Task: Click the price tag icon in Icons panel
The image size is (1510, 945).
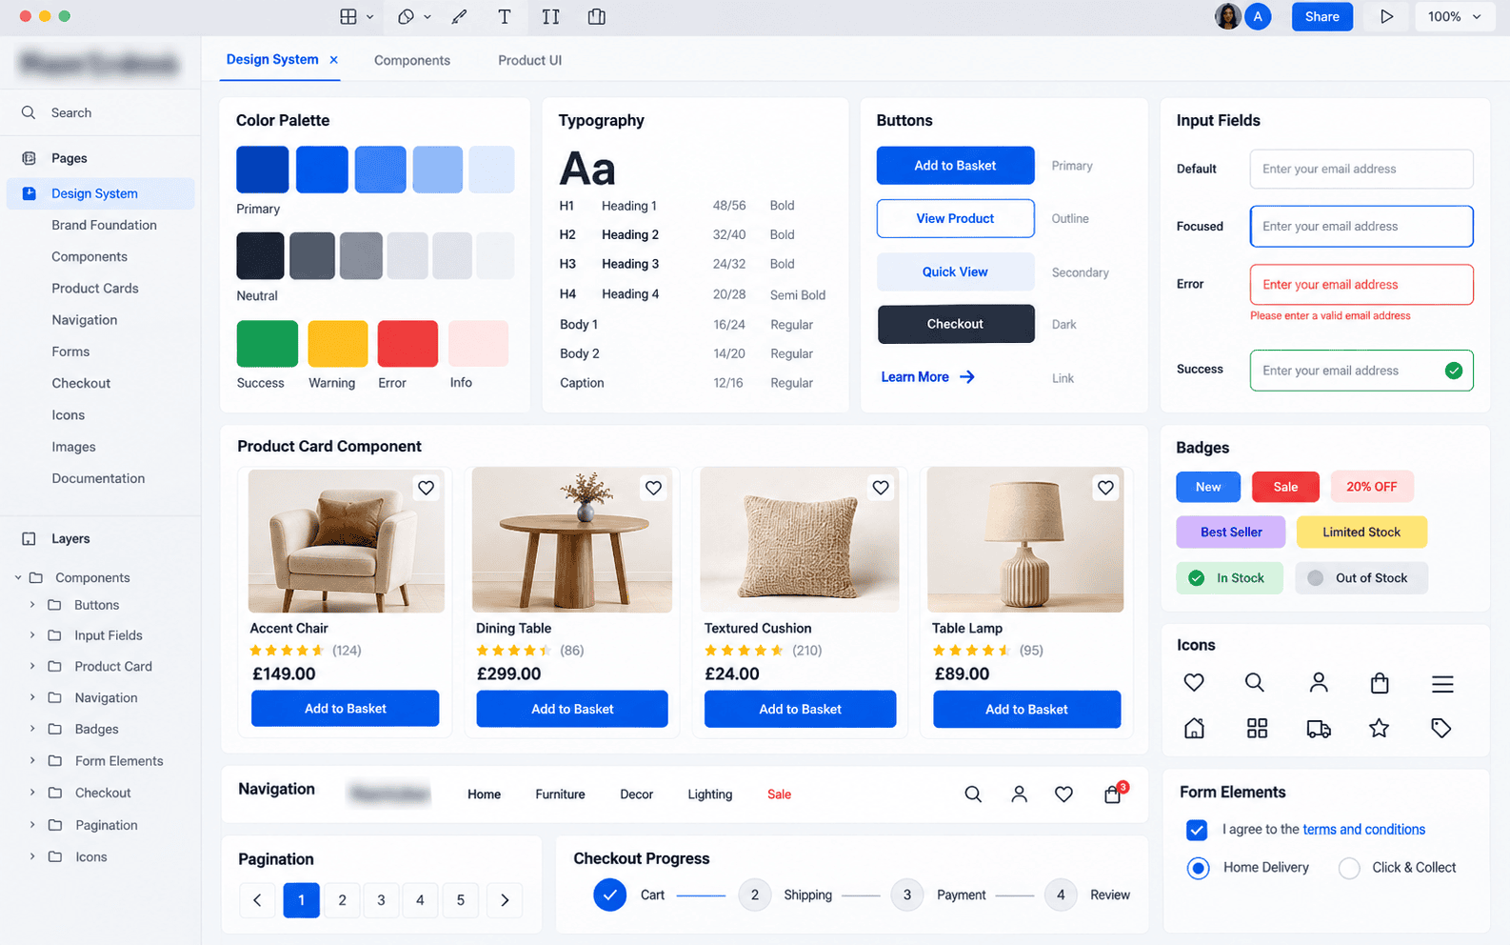Action: [x=1441, y=729]
